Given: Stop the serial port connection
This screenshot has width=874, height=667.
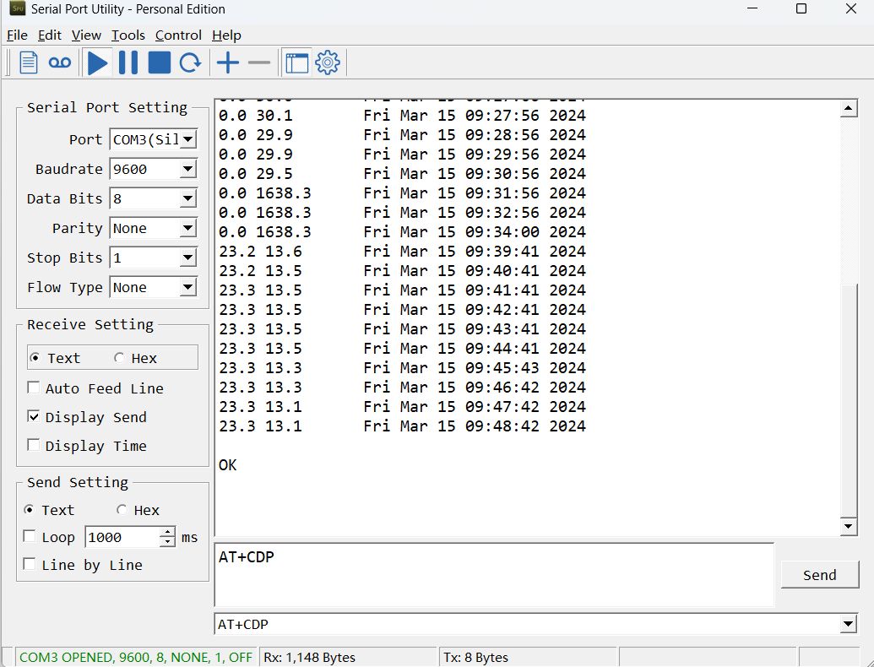Looking at the screenshot, I should pos(160,62).
